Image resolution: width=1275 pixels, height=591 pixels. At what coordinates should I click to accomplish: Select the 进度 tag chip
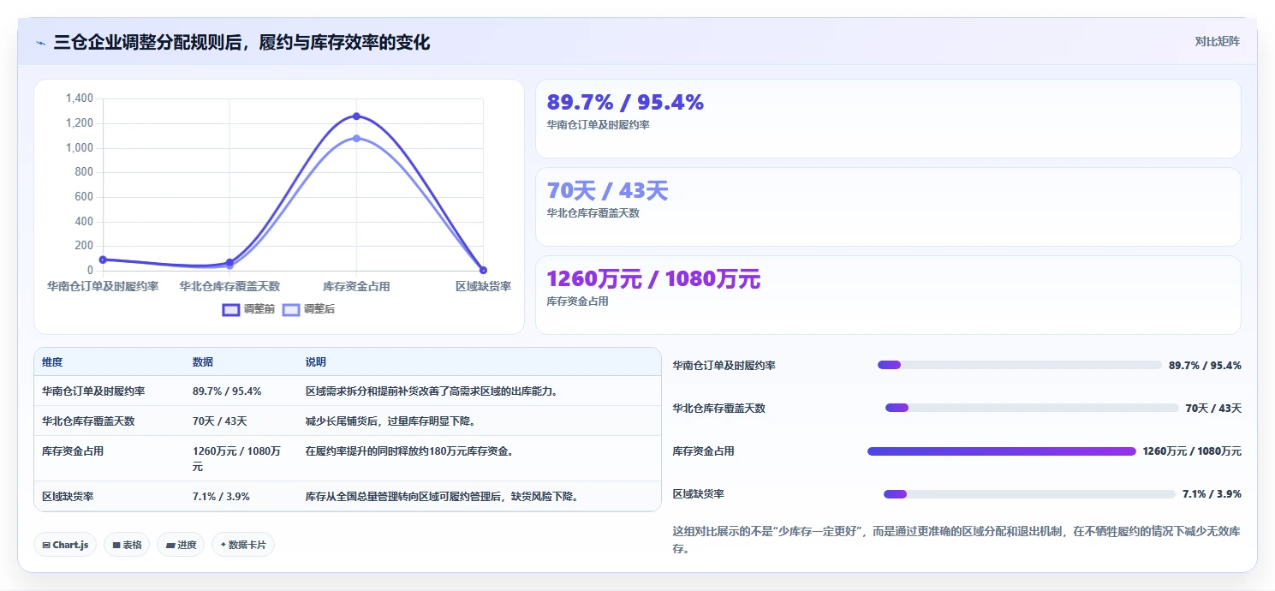pyautogui.click(x=181, y=545)
